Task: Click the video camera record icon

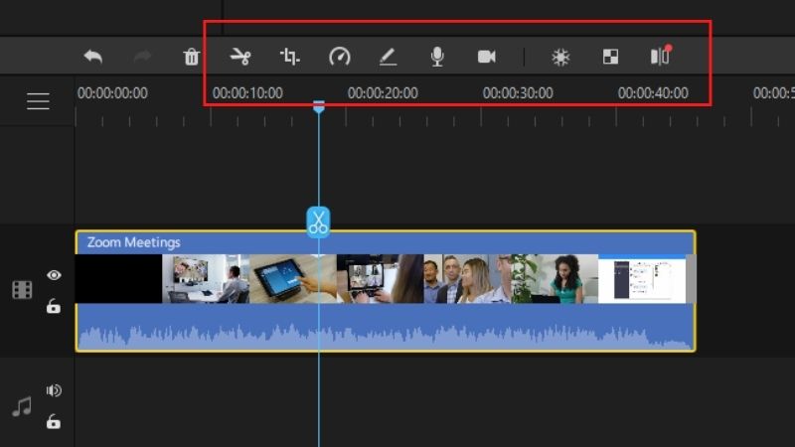Action: pyautogui.click(x=486, y=57)
